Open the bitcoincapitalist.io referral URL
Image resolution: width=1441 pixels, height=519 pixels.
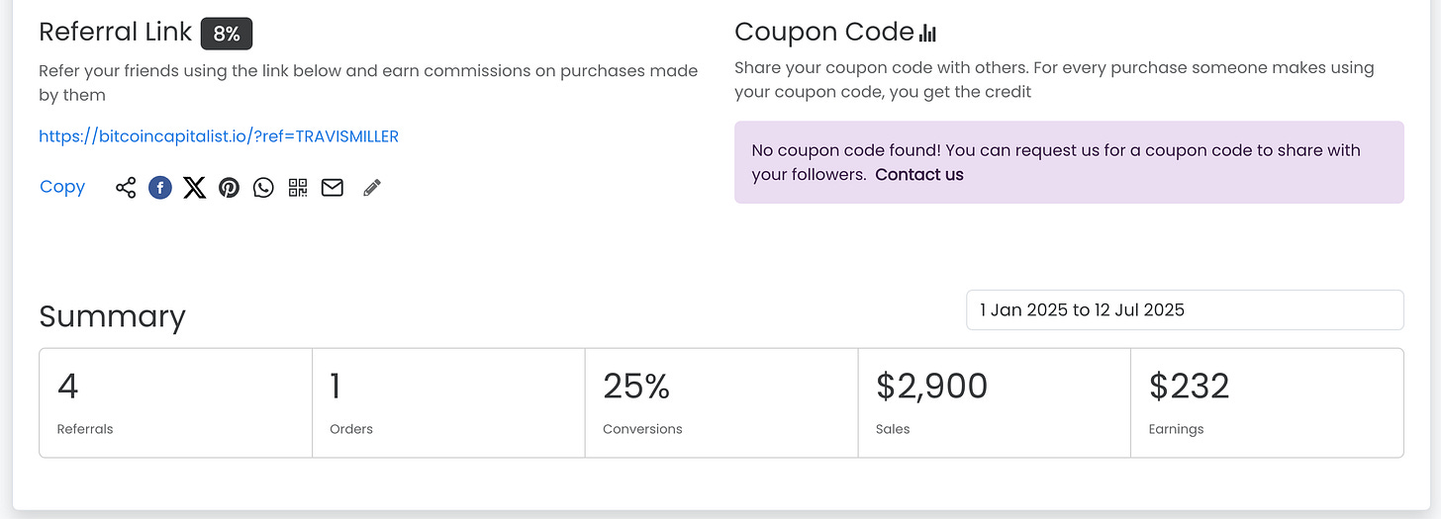[x=219, y=136]
